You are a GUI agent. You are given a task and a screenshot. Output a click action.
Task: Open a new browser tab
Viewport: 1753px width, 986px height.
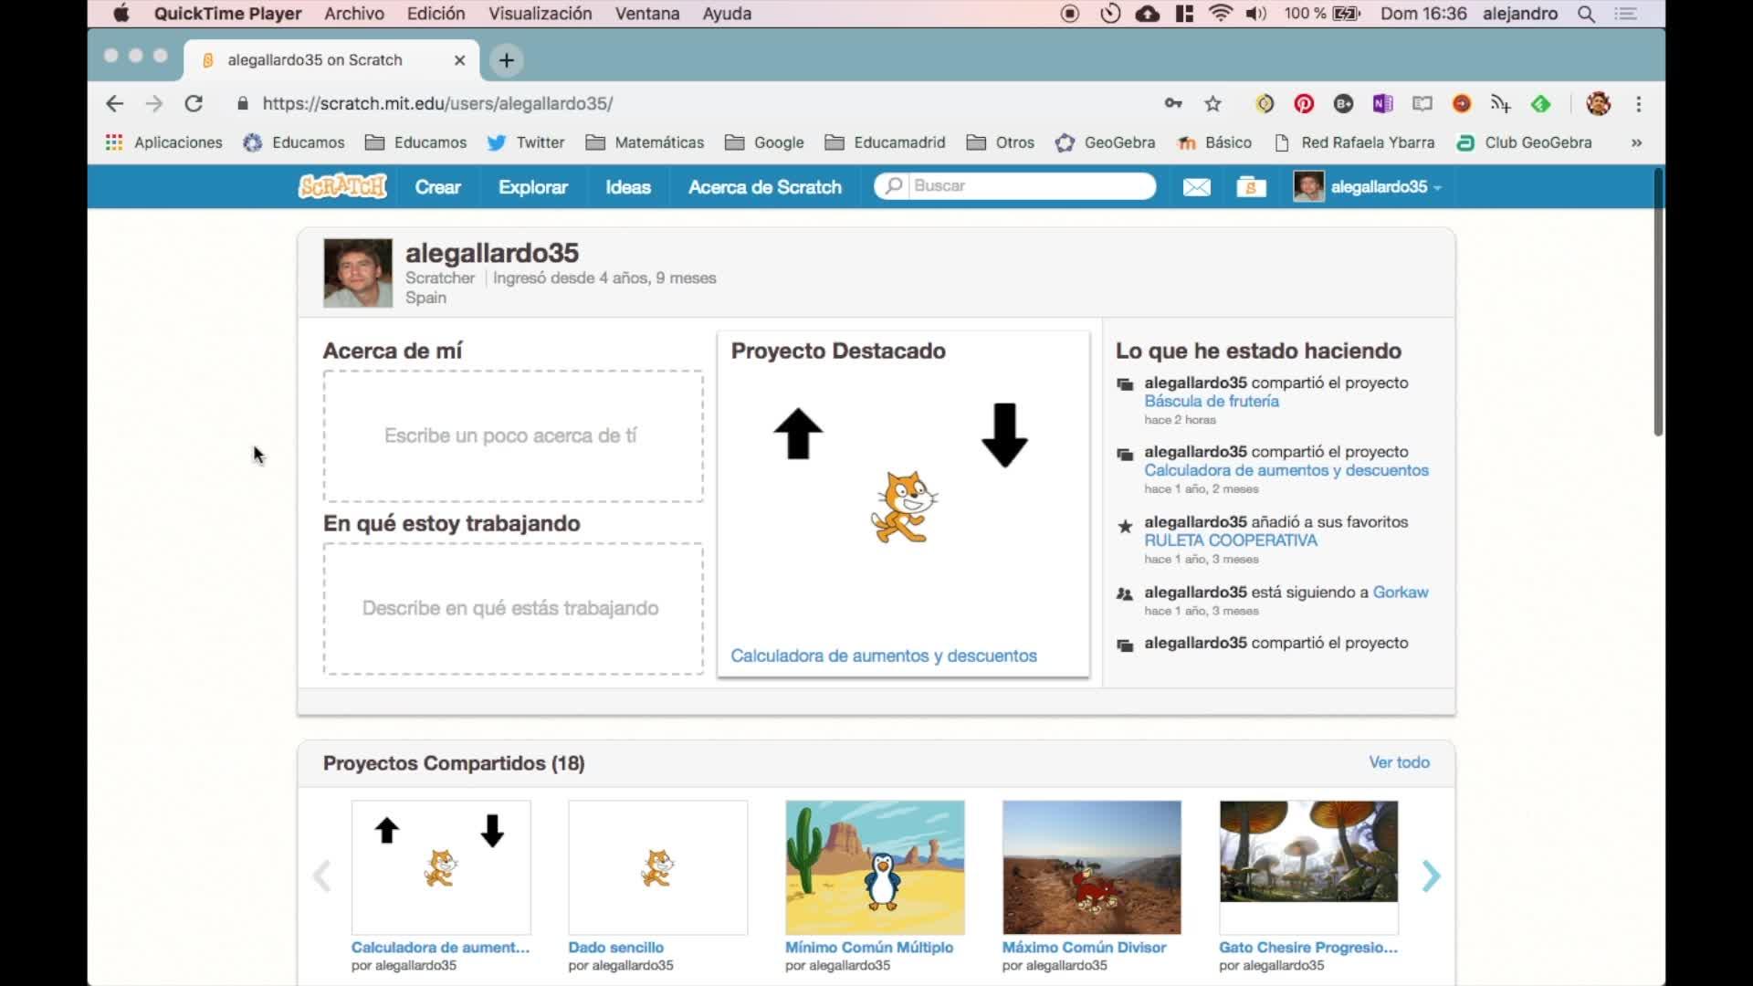click(507, 60)
